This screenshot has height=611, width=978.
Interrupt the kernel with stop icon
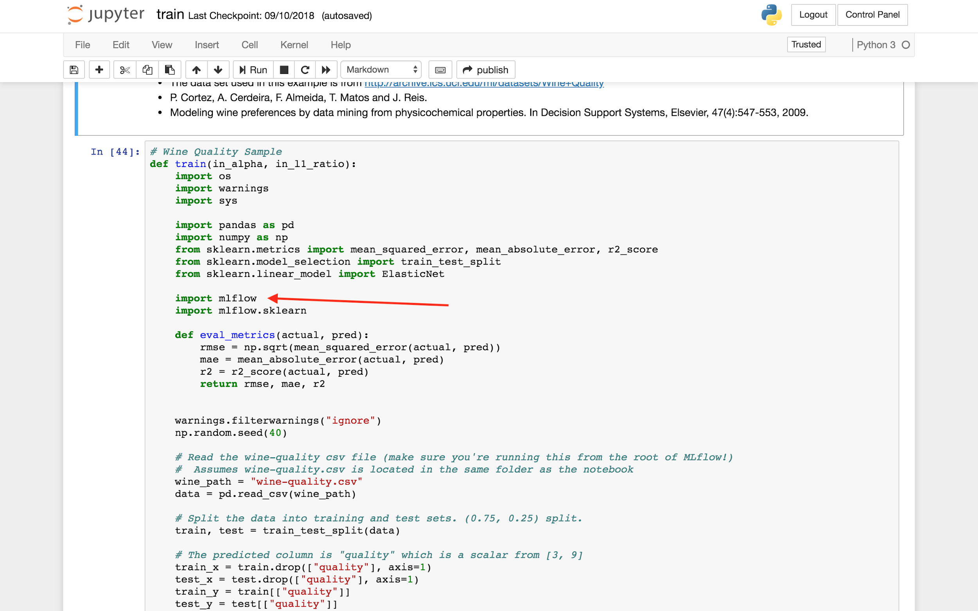pyautogui.click(x=284, y=70)
